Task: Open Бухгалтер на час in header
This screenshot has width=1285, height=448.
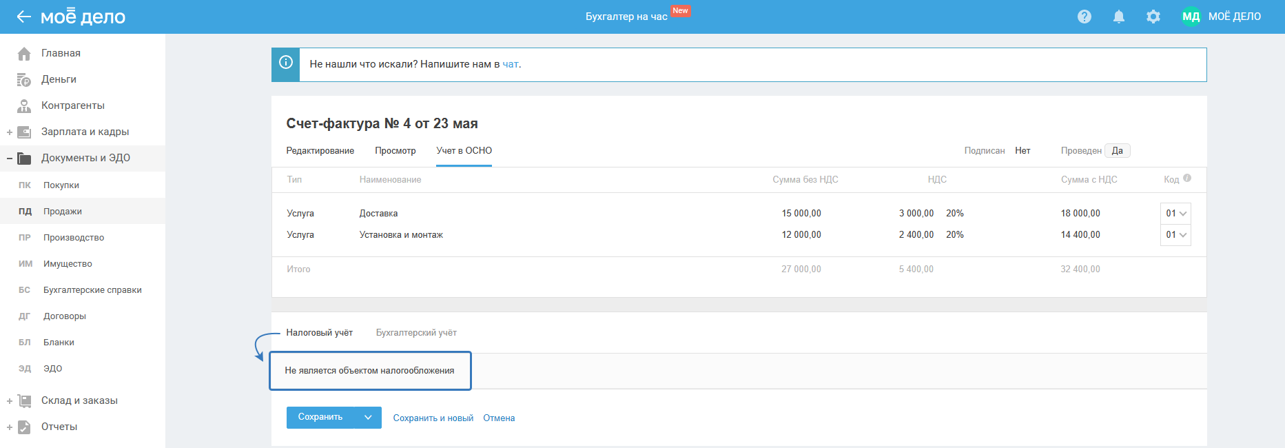Action: pyautogui.click(x=626, y=17)
